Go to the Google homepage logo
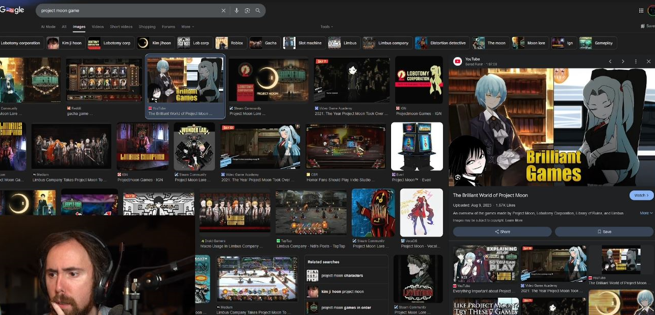This screenshot has width=655, height=315. pyautogui.click(x=12, y=10)
